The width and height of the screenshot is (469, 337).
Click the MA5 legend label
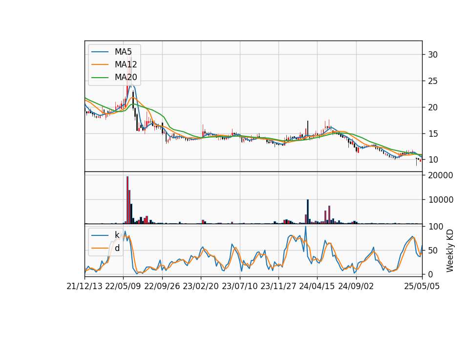pos(123,52)
